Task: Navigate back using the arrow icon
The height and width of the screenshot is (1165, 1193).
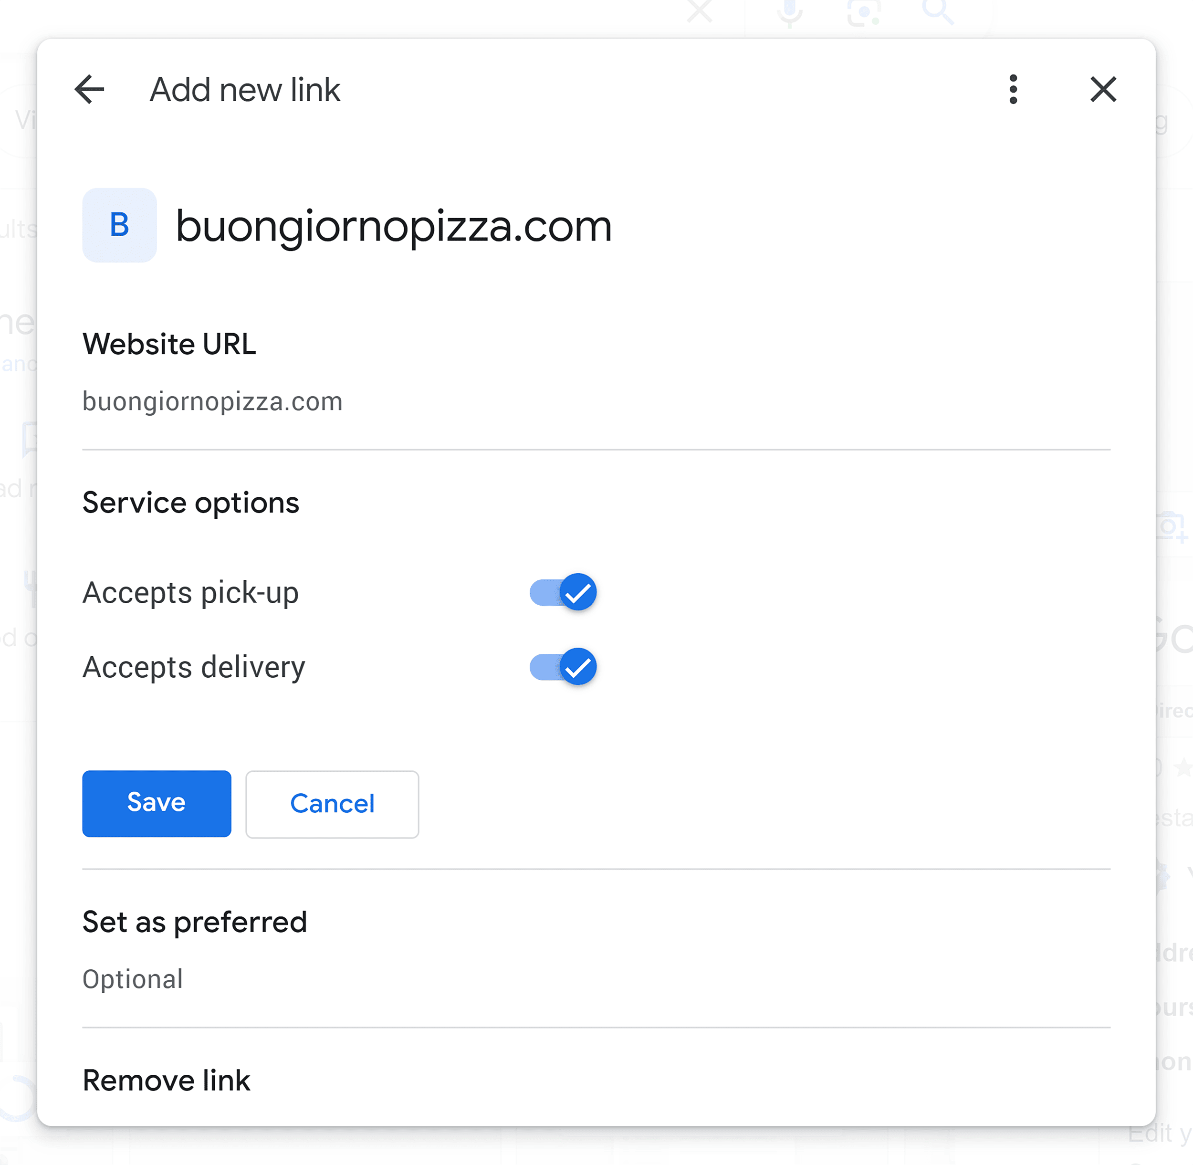Action: 89,89
